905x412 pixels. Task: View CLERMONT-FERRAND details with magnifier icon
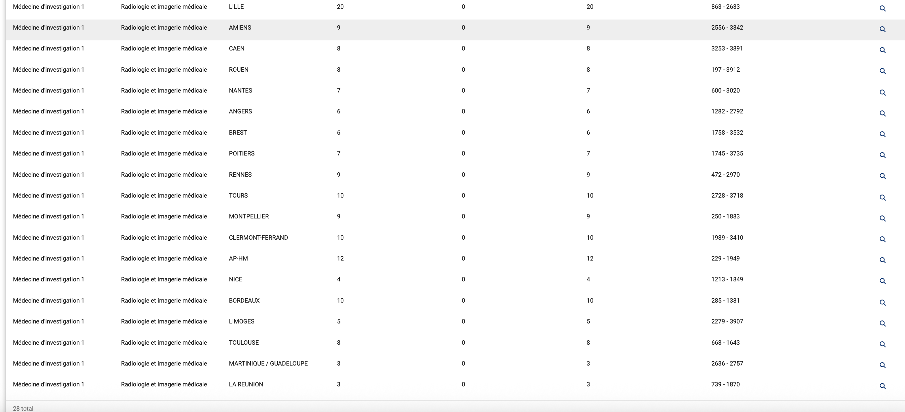coord(882,239)
